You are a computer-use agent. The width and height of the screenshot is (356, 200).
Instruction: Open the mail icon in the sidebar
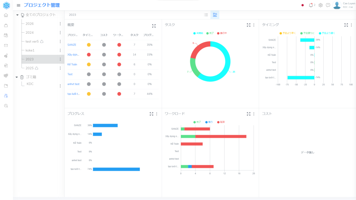(6, 45)
